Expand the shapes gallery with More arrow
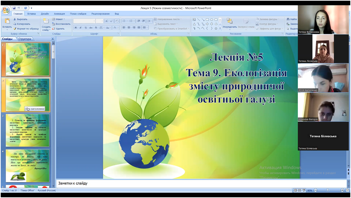 (220, 28)
